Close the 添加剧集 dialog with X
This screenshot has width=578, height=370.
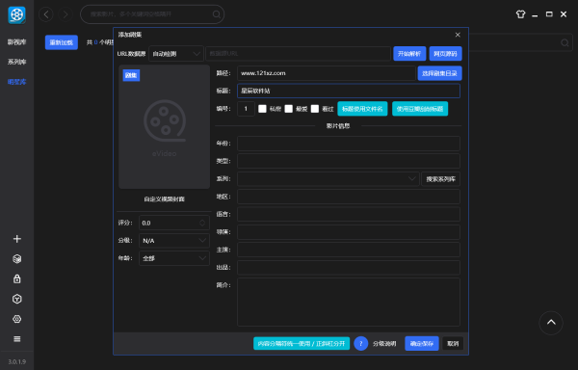pyautogui.click(x=458, y=35)
